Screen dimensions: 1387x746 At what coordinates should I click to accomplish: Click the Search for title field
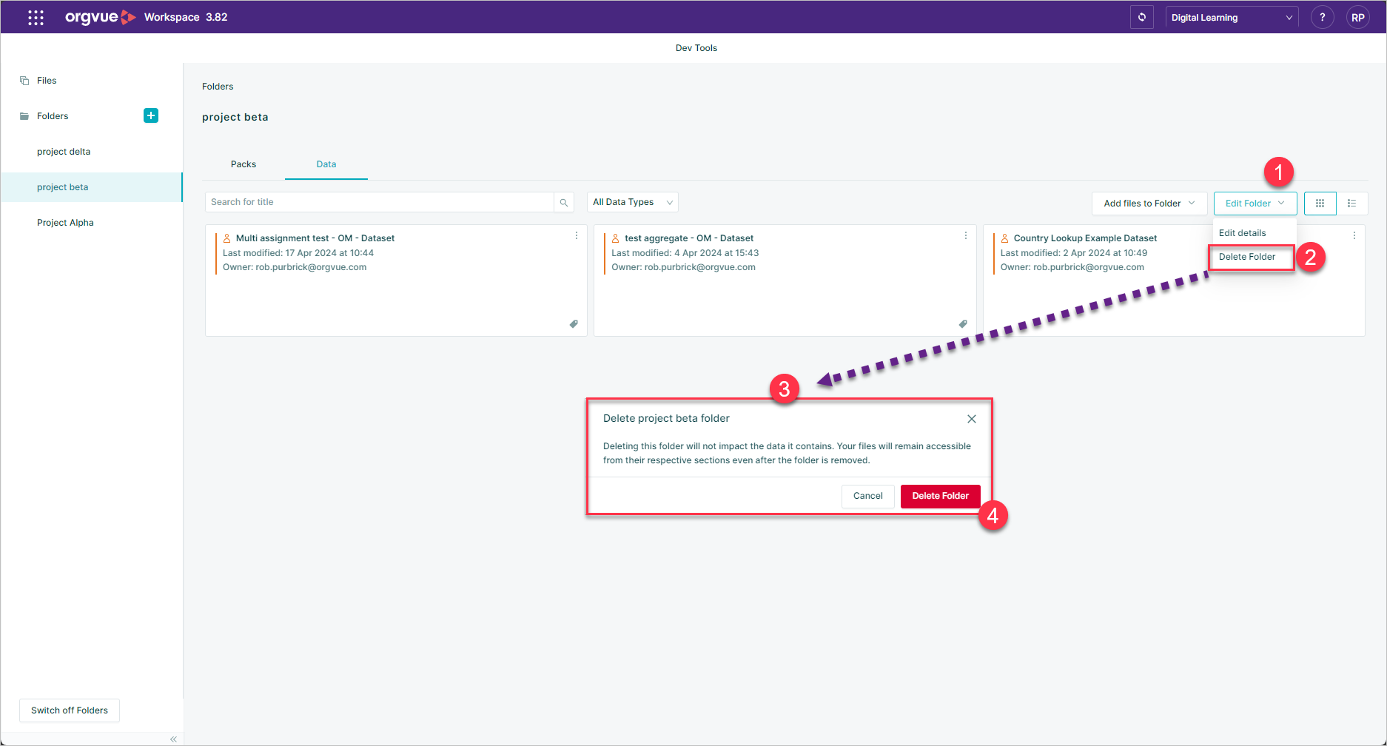(380, 202)
